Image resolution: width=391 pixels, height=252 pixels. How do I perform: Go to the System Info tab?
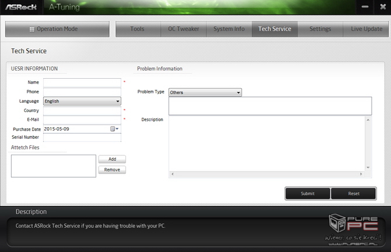coord(229,29)
